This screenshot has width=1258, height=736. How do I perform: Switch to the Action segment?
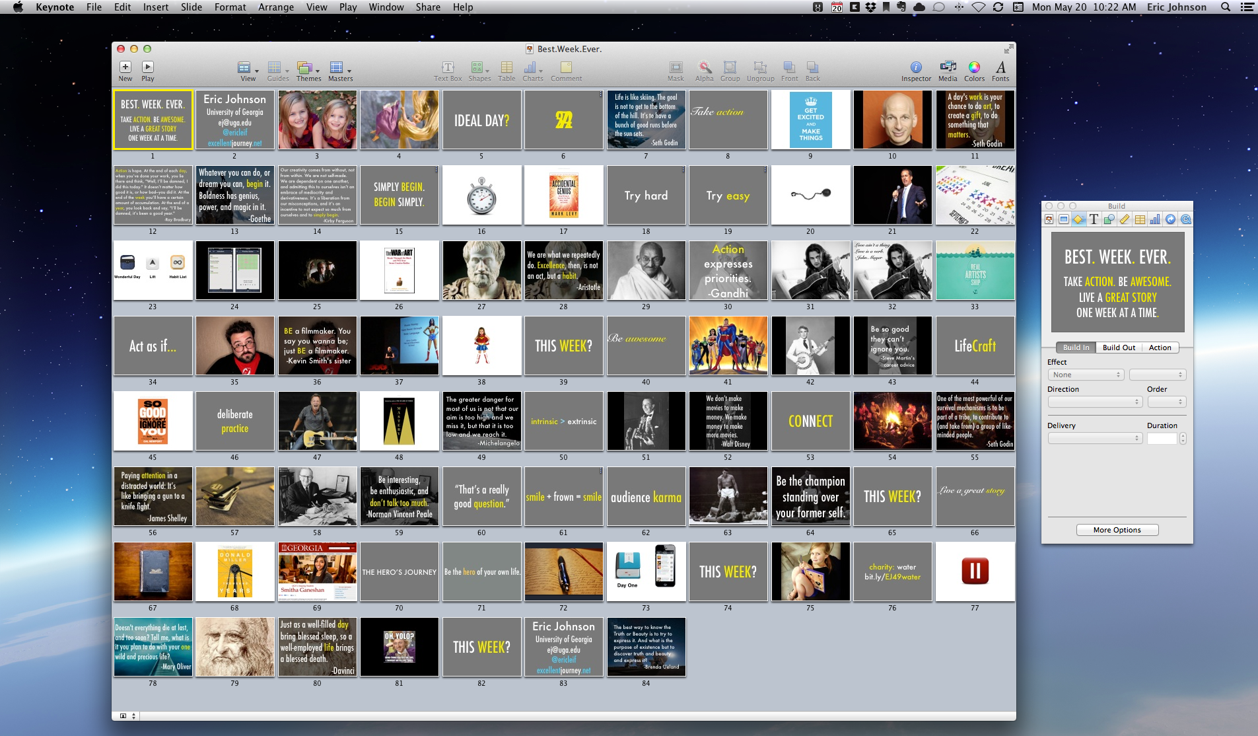[x=1160, y=348]
